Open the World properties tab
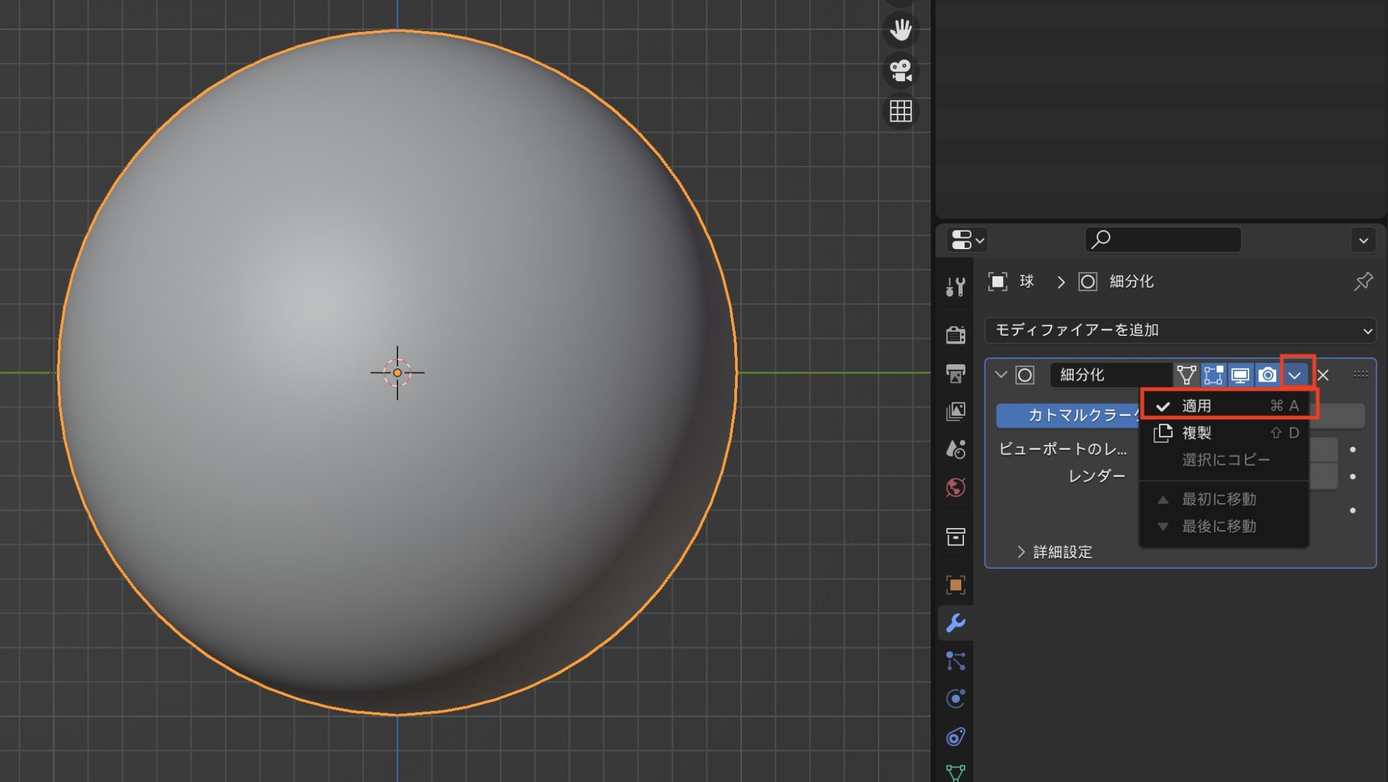 click(x=956, y=488)
